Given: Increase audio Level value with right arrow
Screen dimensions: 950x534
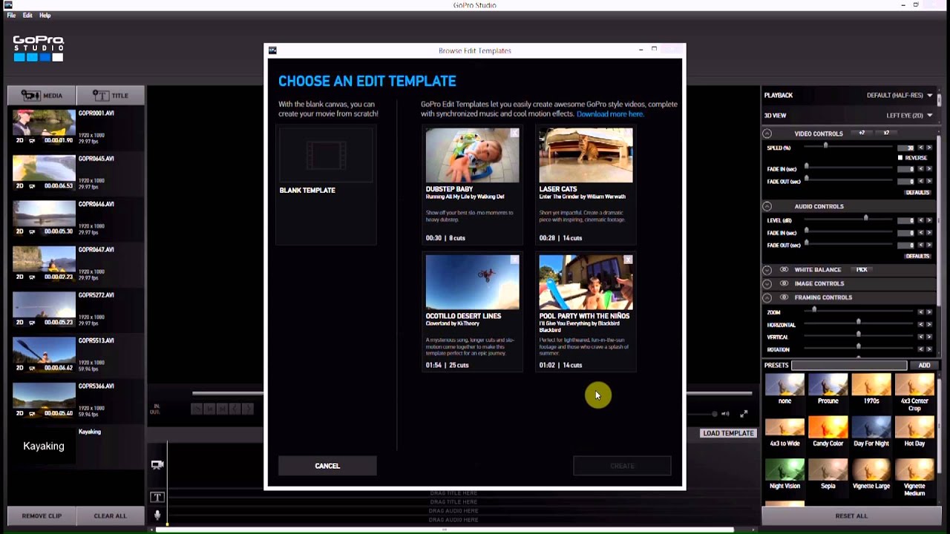Looking at the screenshot, I should 928,220.
